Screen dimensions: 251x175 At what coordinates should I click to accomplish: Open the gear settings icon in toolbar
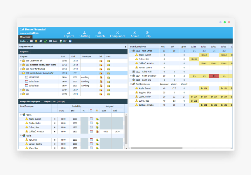point(36,41)
